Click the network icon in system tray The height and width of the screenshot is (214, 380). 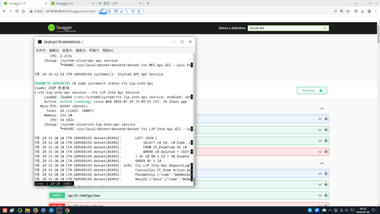[353, 210]
